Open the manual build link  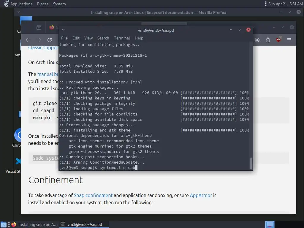coord(48,74)
